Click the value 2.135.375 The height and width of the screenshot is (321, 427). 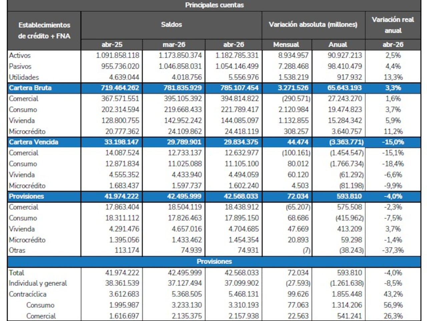click(187, 316)
